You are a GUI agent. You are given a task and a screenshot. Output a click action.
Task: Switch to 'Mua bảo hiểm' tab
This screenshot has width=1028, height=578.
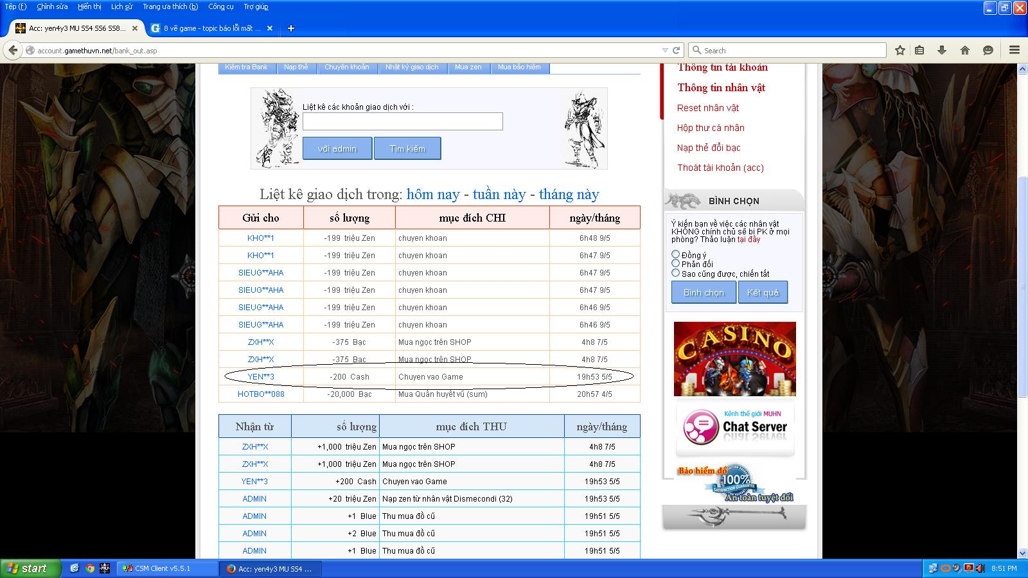click(519, 67)
